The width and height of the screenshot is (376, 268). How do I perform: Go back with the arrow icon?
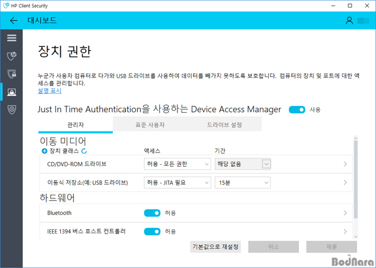[14, 21]
